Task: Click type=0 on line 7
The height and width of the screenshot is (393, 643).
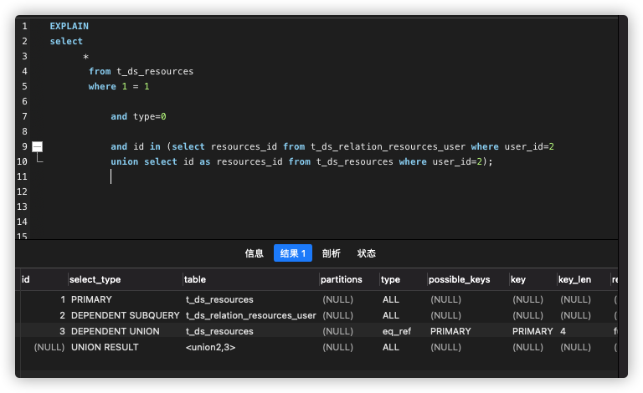Action: (x=150, y=117)
